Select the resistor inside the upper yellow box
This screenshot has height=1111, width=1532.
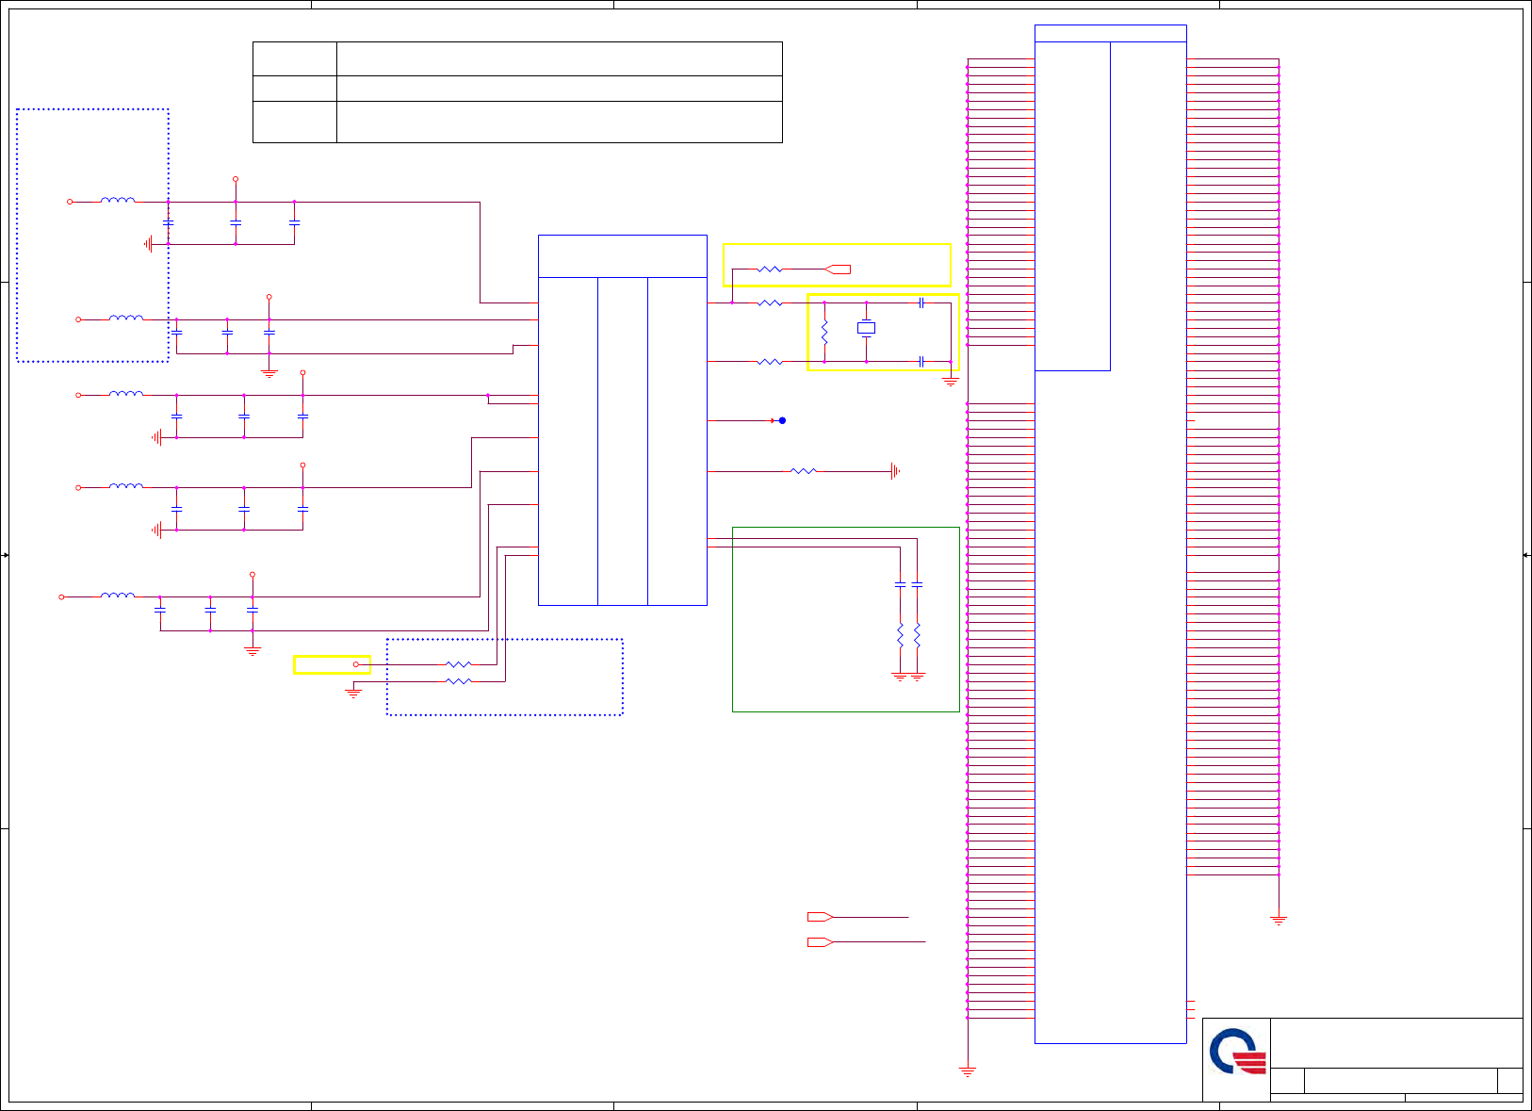coord(770,270)
